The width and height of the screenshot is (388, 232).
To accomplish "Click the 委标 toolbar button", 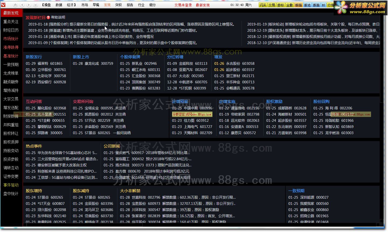I will [x=281, y=5].
